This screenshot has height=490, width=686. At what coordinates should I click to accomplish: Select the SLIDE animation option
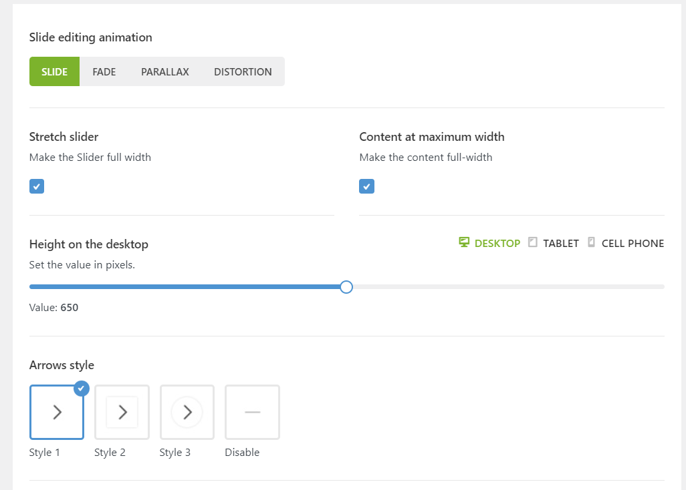click(x=54, y=71)
